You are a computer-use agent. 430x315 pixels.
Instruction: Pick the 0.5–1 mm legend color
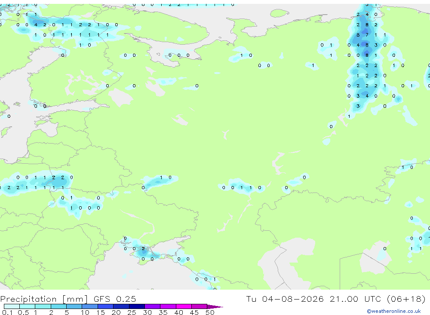[x=28, y=306]
